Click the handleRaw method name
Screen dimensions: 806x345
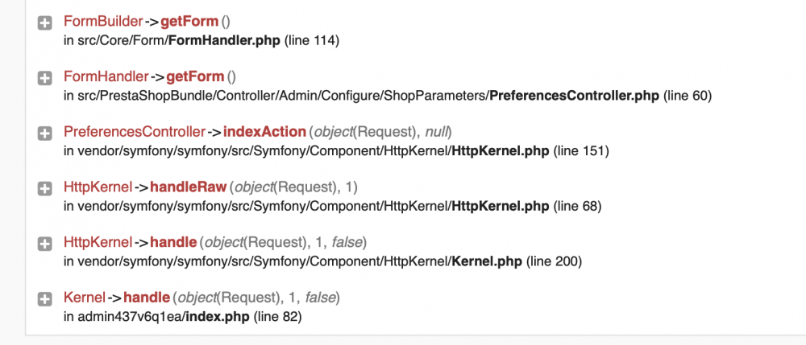(x=189, y=187)
